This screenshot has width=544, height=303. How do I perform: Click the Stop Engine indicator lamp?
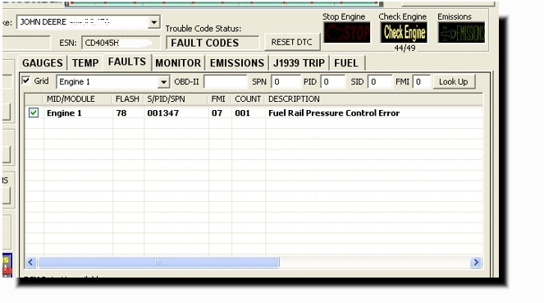(x=346, y=33)
